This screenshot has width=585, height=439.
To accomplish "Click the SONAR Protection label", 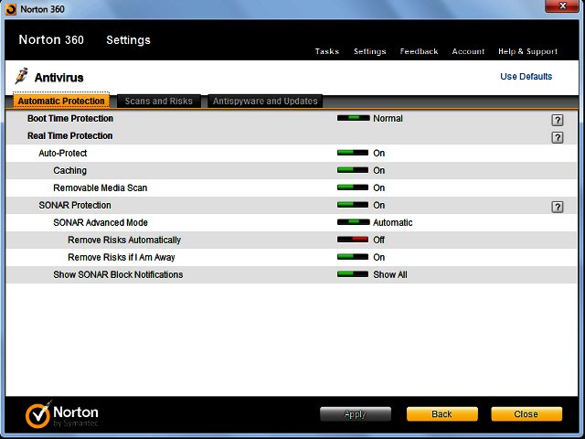I will point(75,205).
